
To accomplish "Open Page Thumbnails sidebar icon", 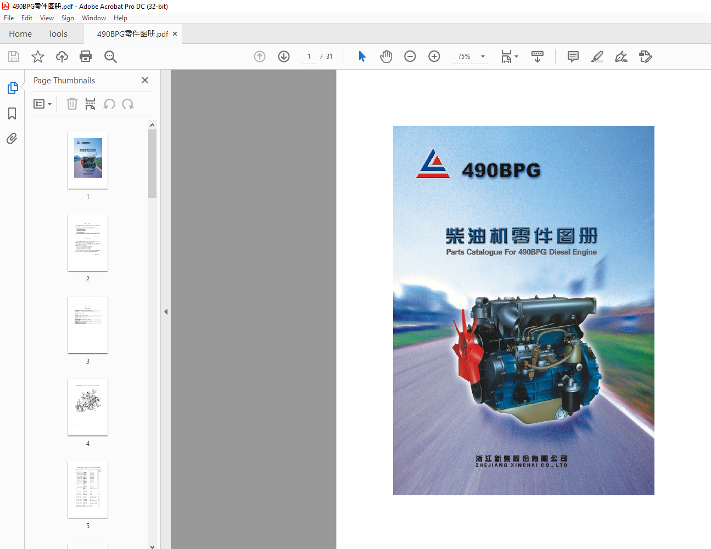I will tap(12, 88).
